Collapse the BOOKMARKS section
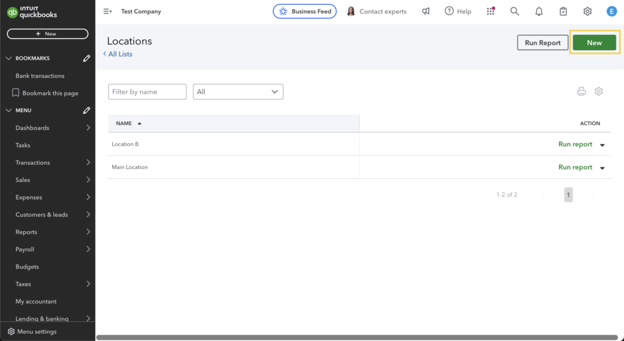This screenshot has width=624, height=341. point(9,59)
